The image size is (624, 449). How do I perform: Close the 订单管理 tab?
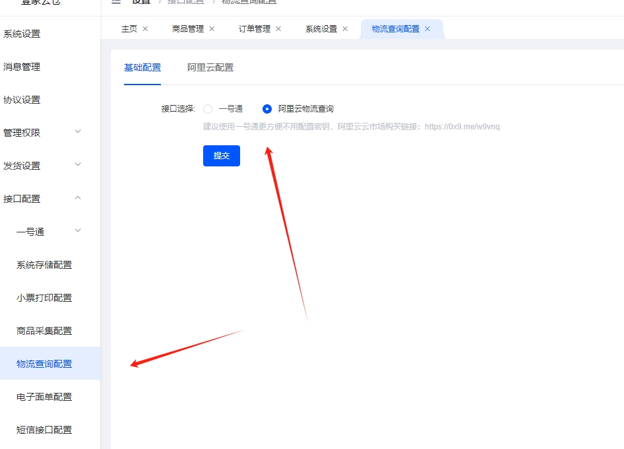[278, 28]
